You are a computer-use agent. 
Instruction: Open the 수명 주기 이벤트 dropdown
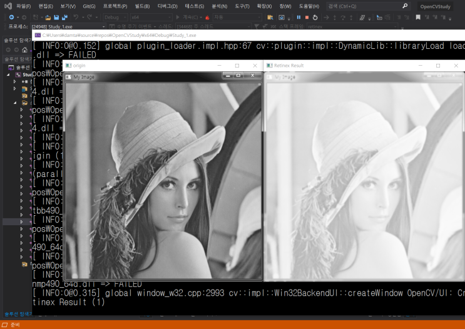[133, 27]
